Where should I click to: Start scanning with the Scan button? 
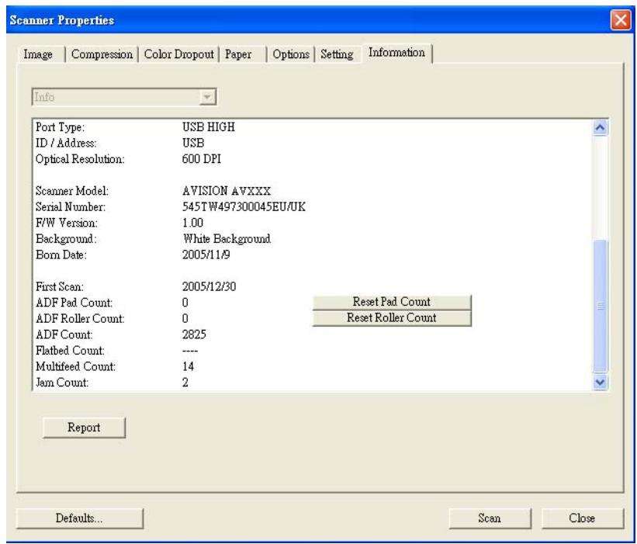(490, 518)
